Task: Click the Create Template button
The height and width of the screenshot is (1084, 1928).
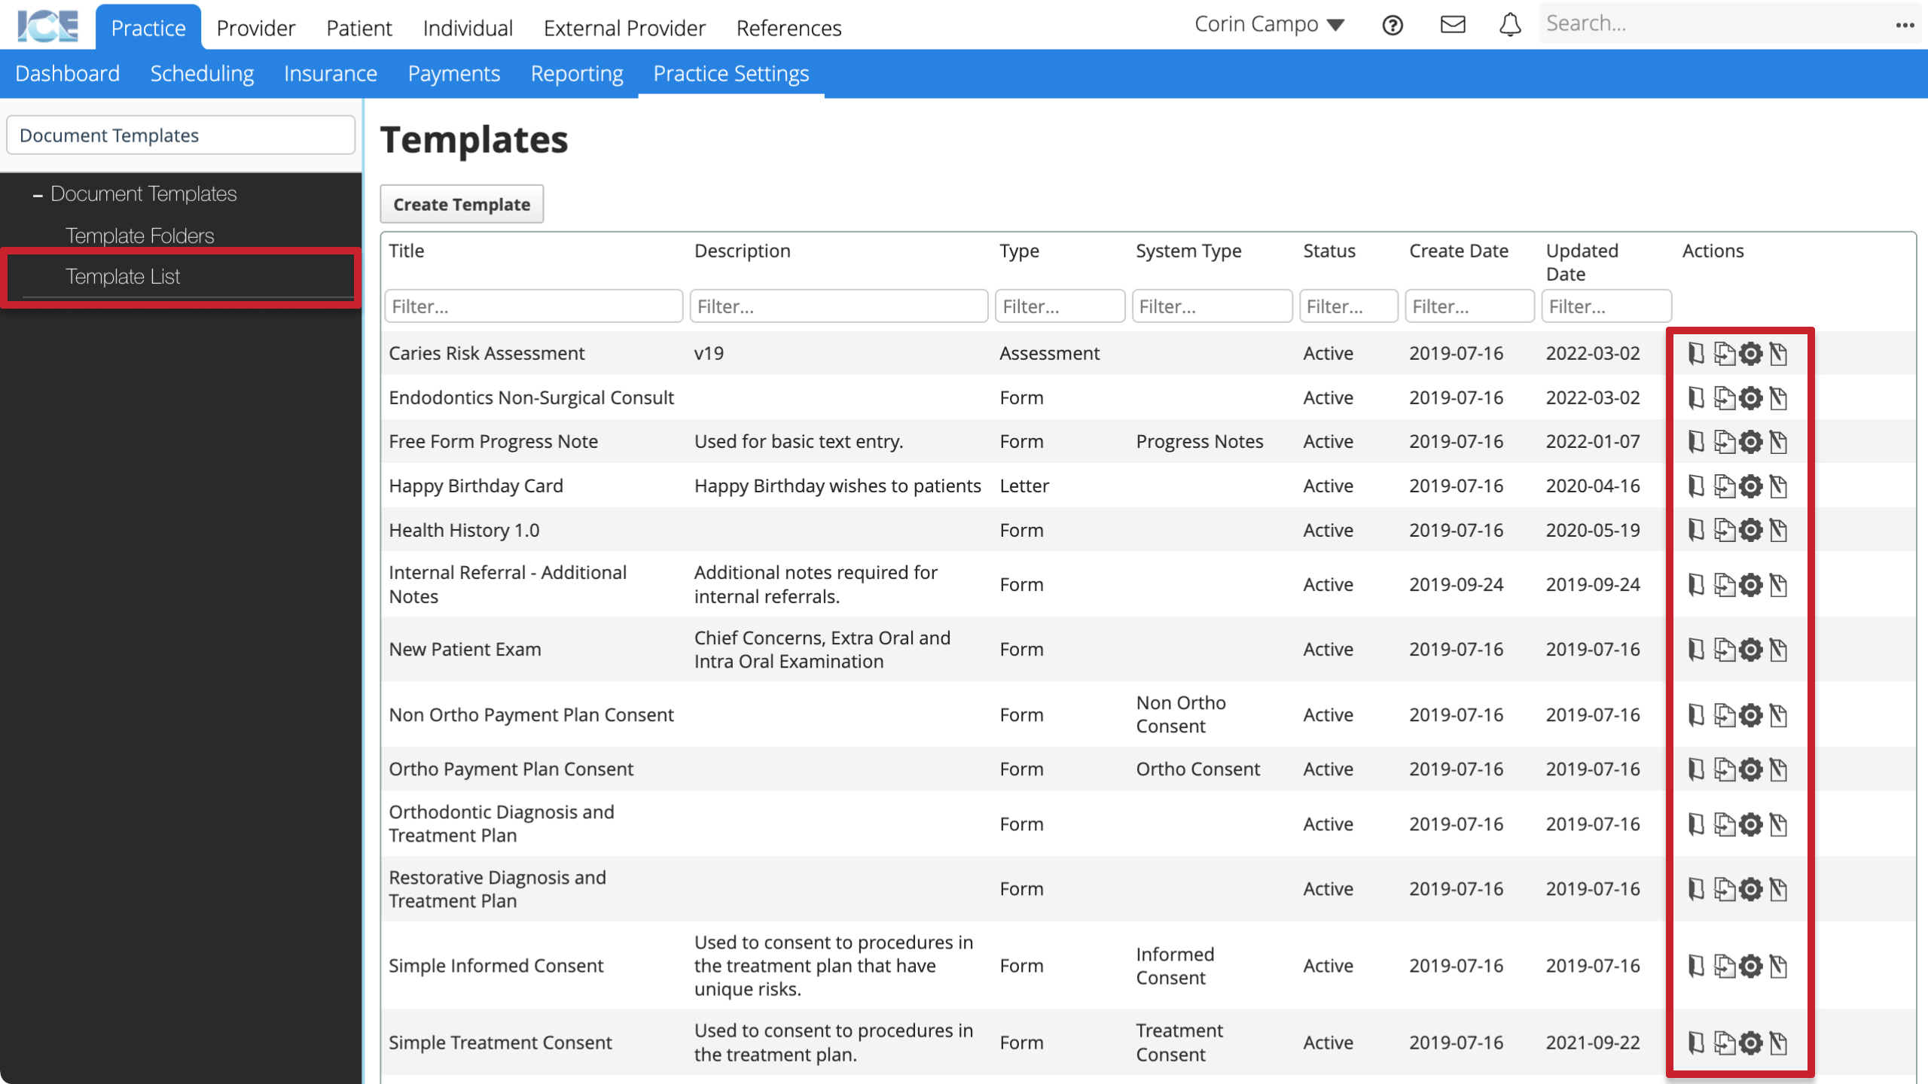Action: coord(462,204)
